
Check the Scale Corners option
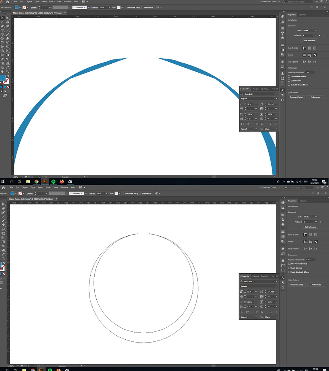pyautogui.click(x=288, y=81)
